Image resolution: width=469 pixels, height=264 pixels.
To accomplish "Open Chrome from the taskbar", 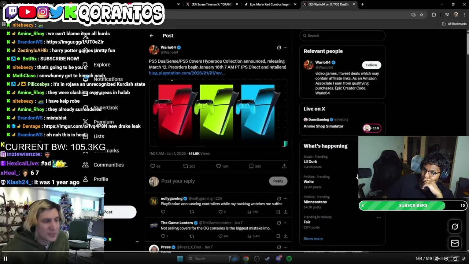I will (246, 258).
